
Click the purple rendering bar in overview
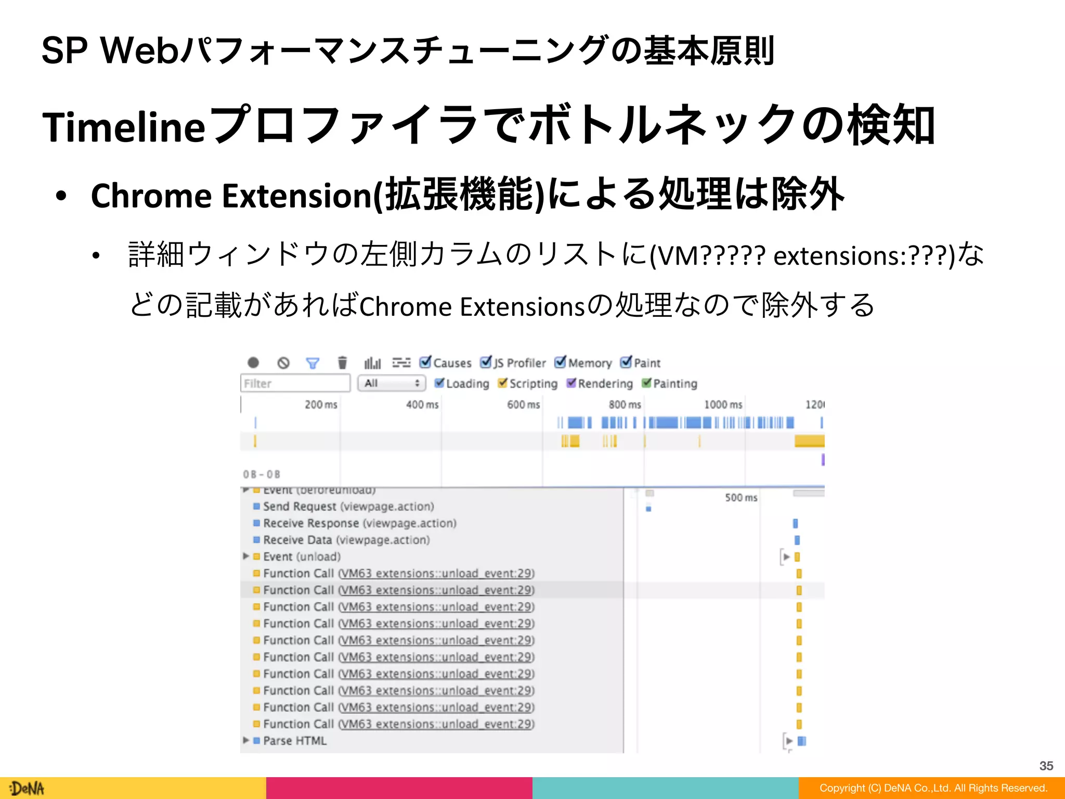click(823, 459)
